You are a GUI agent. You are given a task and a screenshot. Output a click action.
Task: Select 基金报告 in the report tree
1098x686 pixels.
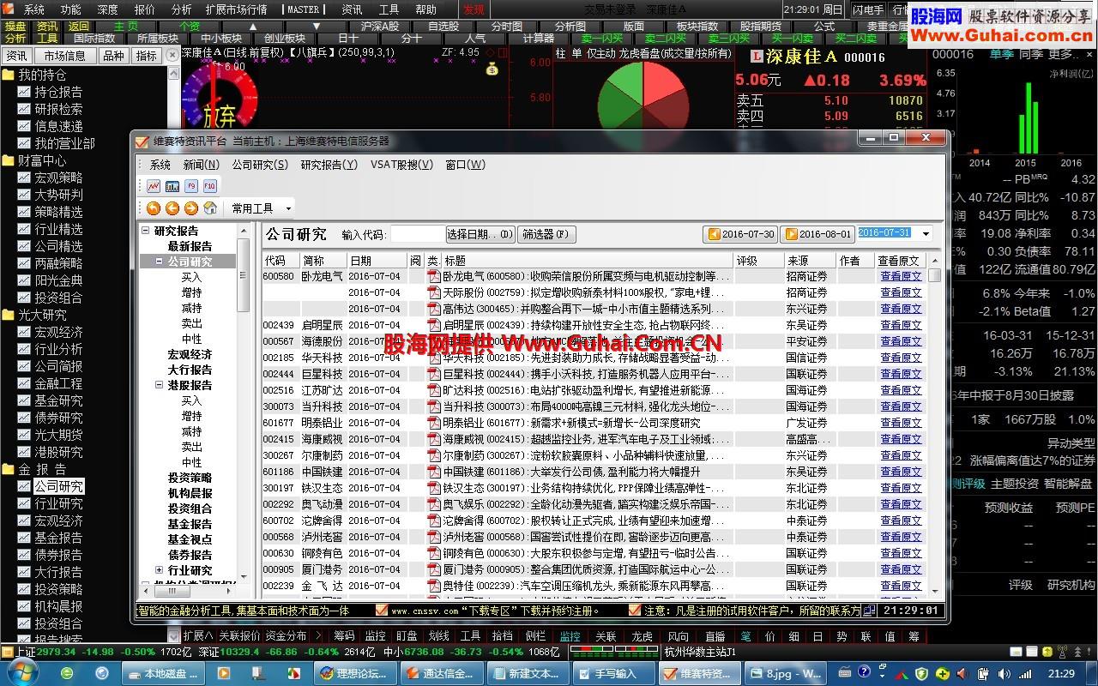pyautogui.click(x=190, y=524)
